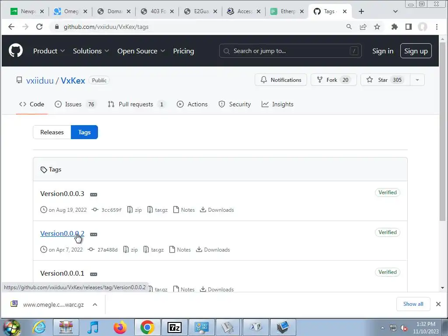Screen dimensions: 448x336
Task: Click the Verified badge for Version0.0.0.1
Action: [x=388, y=272]
